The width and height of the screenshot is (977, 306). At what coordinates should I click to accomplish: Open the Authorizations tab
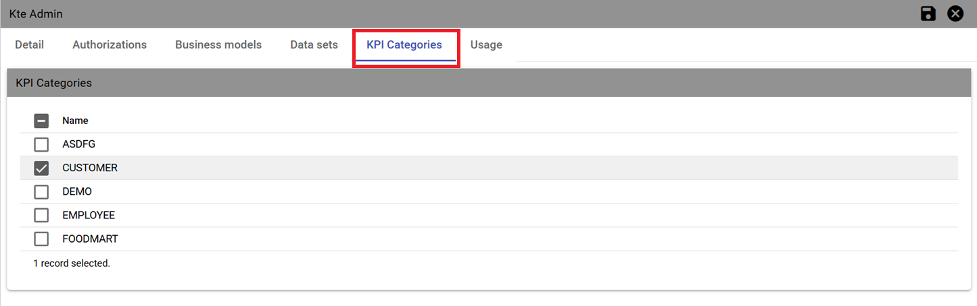110,44
